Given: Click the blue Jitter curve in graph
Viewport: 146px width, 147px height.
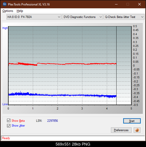Looking at the screenshot, I should click(62, 95).
